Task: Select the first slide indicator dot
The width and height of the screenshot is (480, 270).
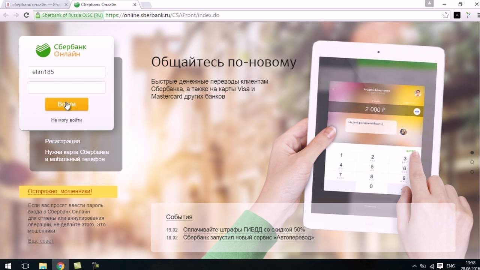Action: tap(472, 153)
